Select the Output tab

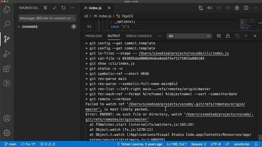[114, 36]
